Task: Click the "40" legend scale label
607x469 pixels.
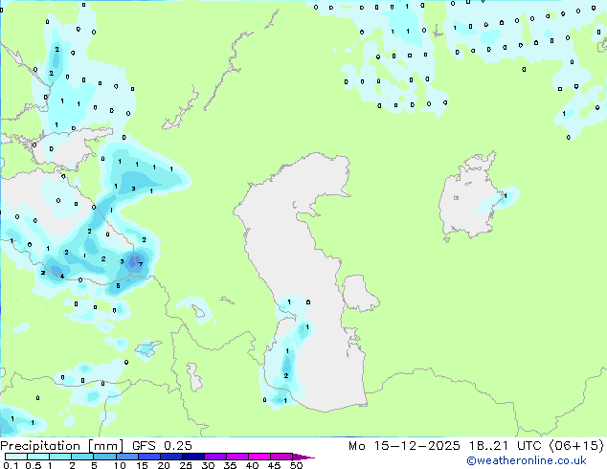Action: click(252, 465)
